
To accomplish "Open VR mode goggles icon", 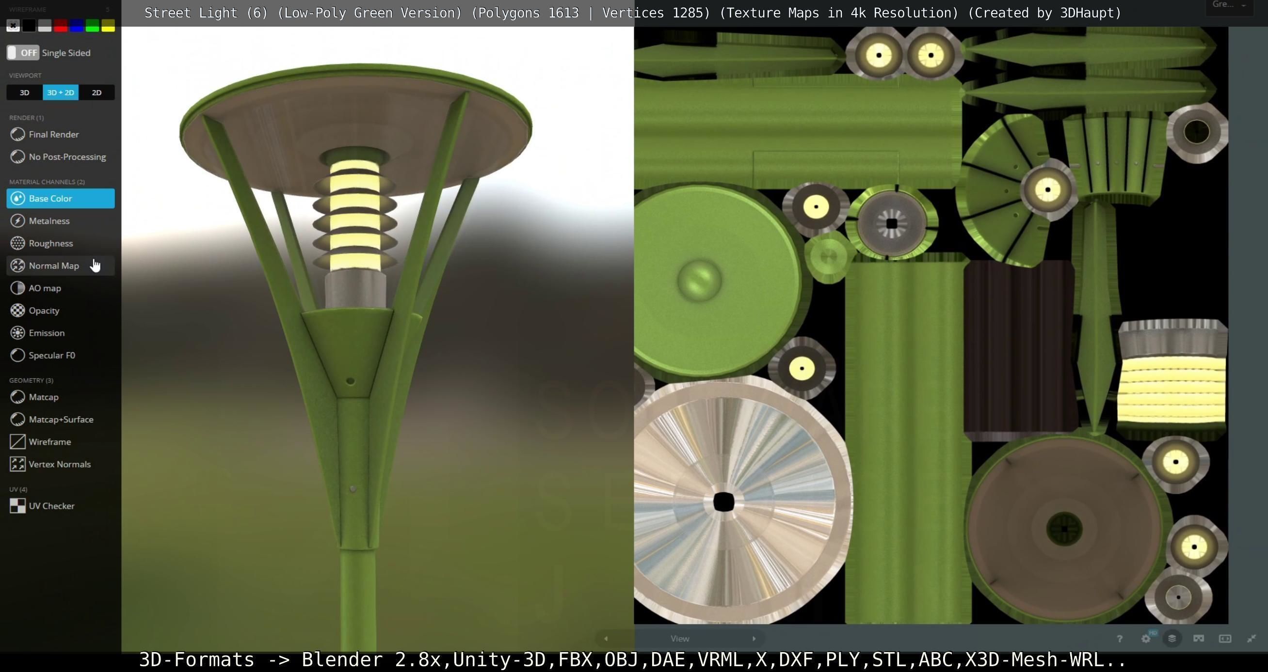I will [x=1199, y=639].
